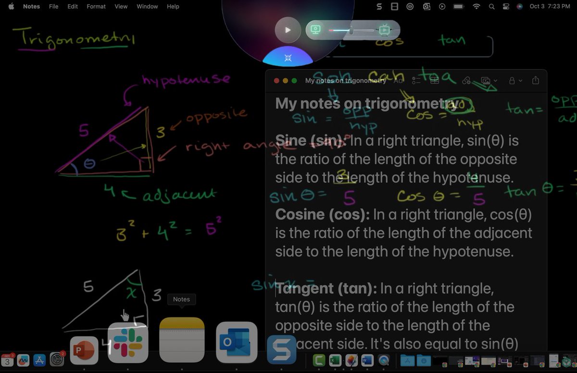Open Snagit from the Dock

282,350
